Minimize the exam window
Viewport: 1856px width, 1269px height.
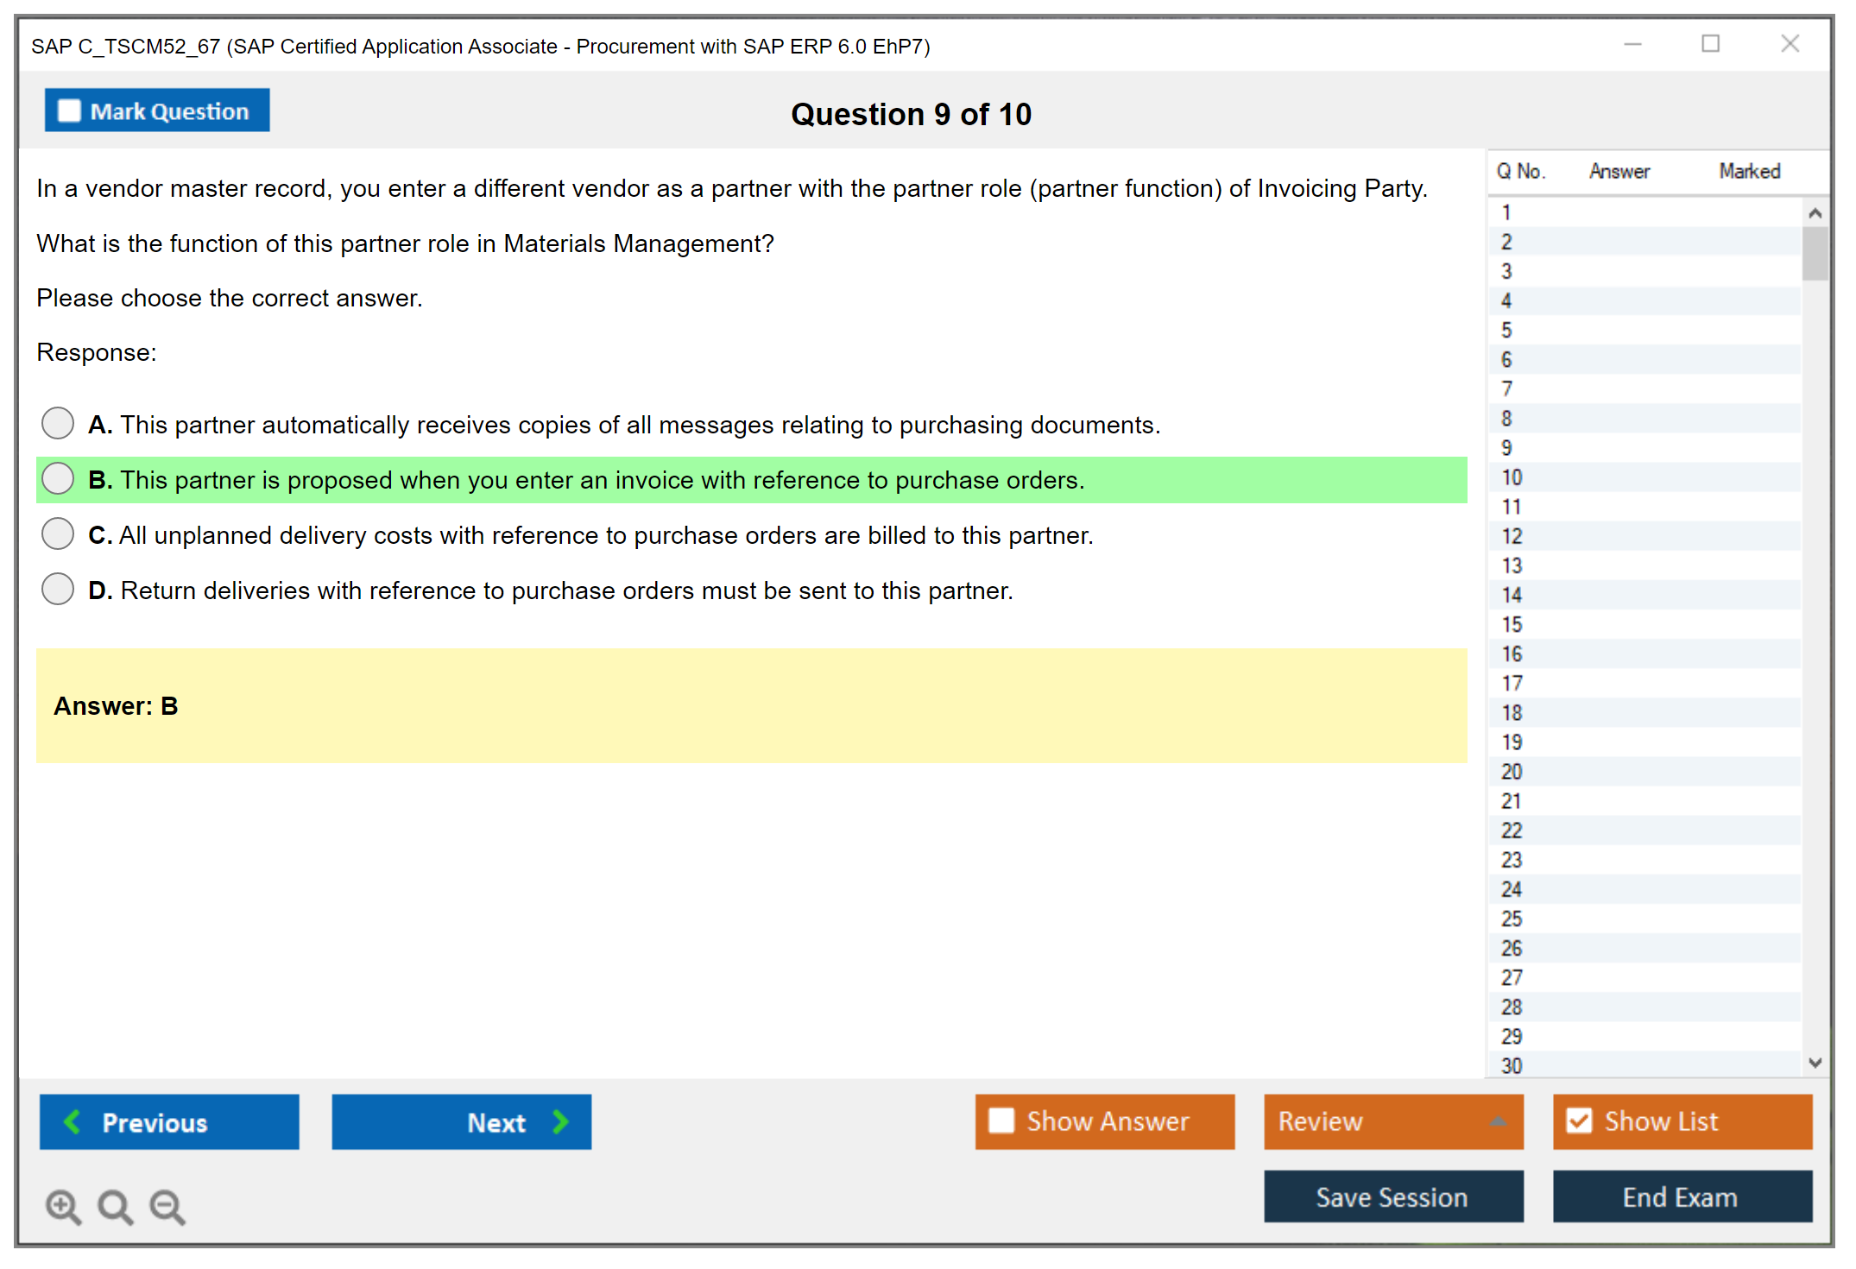1632,44
